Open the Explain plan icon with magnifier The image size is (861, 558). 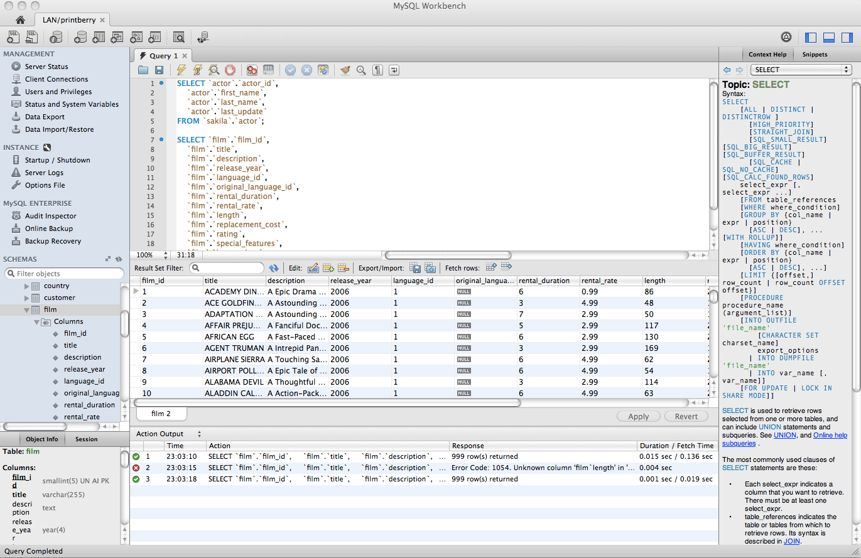coord(214,70)
